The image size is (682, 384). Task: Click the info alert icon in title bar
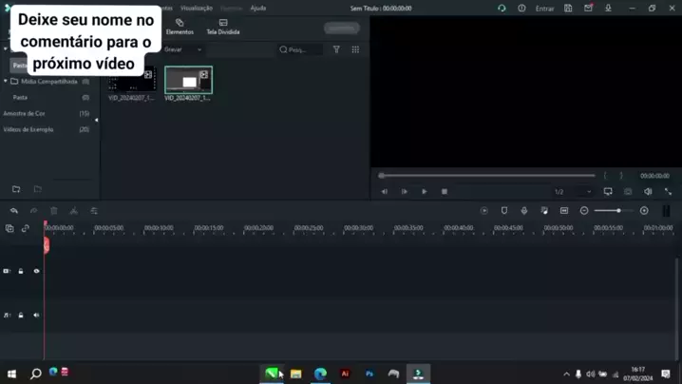pos(521,9)
